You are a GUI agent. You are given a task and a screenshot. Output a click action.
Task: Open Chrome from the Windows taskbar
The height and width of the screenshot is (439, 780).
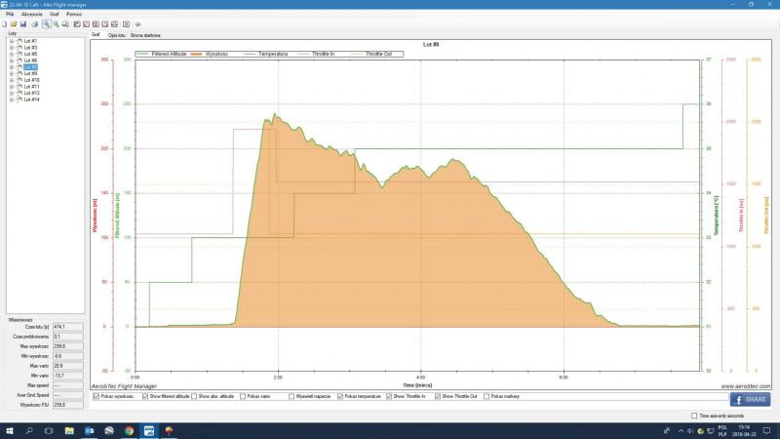point(129,429)
